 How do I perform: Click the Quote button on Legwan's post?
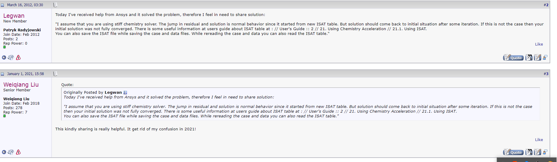point(513,58)
